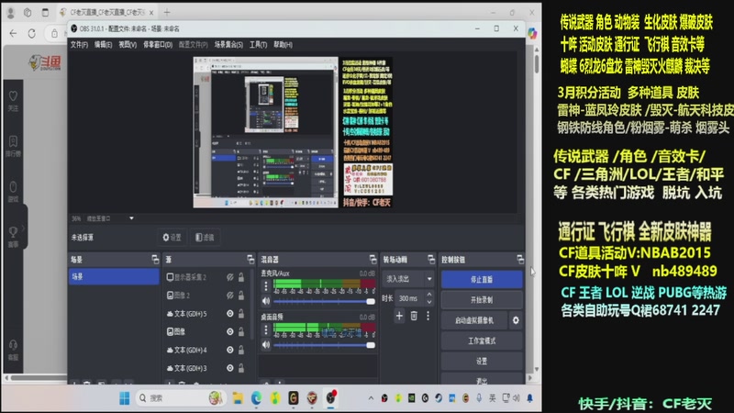Open the 场景集合(S) menu

[228, 44]
